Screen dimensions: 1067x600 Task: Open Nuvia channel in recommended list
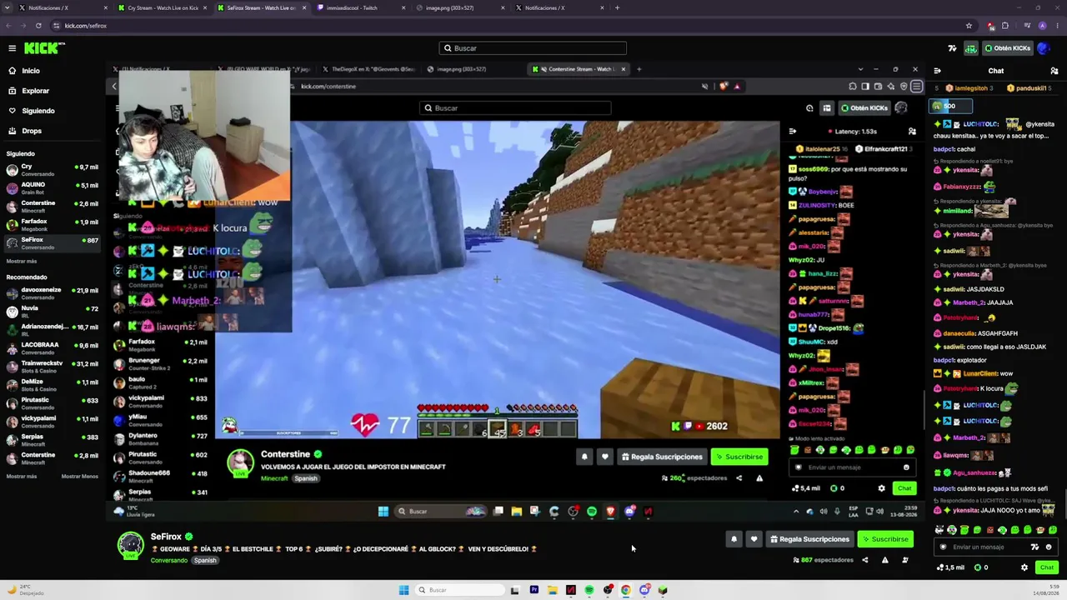(52, 312)
